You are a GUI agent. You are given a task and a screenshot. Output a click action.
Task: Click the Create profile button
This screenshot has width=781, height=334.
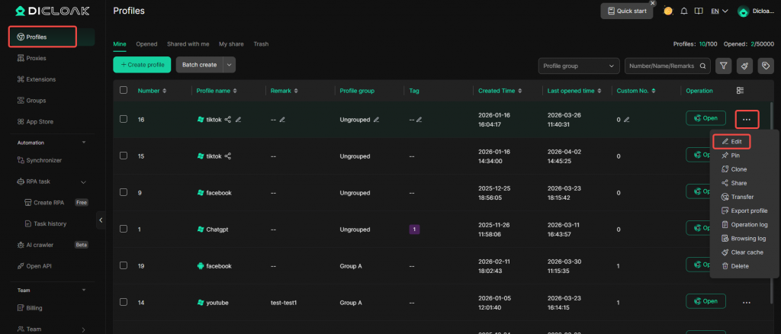coord(142,65)
